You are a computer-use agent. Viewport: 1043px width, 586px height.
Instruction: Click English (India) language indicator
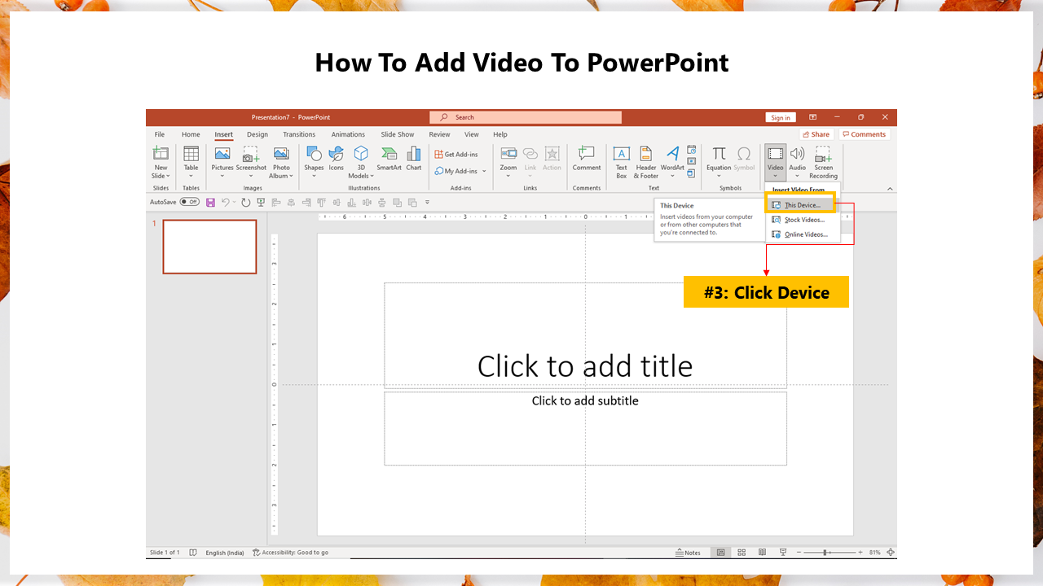coord(225,552)
